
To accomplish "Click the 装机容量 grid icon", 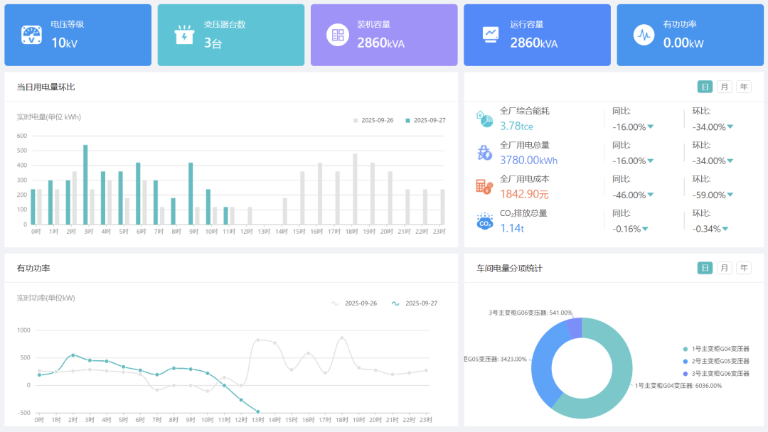I will tap(337, 35).
